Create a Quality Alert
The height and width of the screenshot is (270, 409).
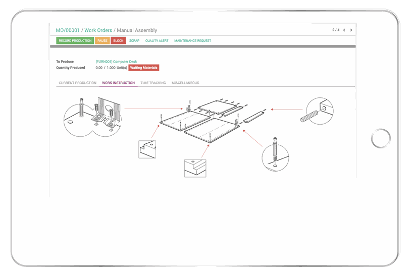(157, 40)
